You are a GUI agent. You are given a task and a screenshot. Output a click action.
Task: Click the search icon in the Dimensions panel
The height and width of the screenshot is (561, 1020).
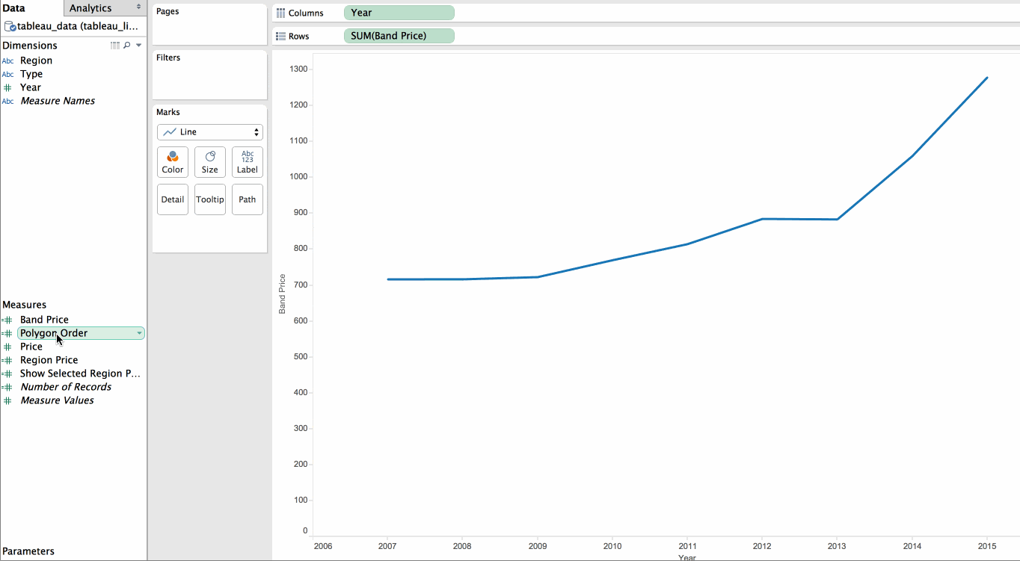click(127, 45)
